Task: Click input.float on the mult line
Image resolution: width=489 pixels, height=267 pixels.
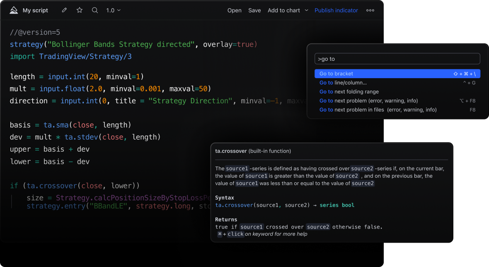Action: coord(63,89)
